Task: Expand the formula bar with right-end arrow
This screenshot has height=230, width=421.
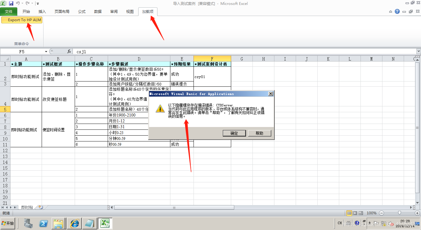Action: click(x=419, y=52)
